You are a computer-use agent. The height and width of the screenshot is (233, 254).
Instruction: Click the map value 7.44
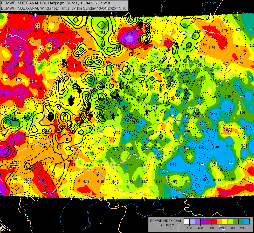point(130,148)
